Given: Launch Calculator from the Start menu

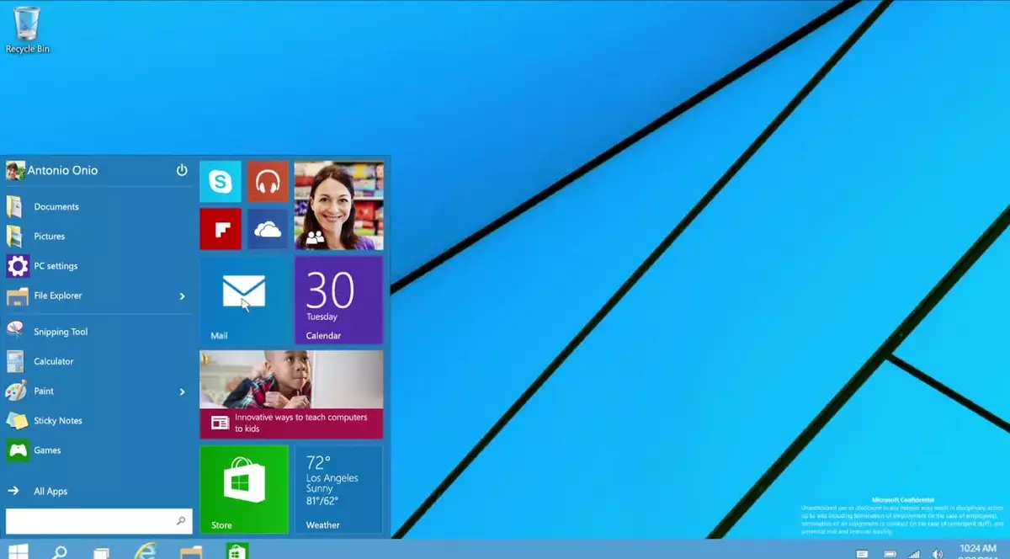Looking at the screenshot, I should (x=53, y=361).
